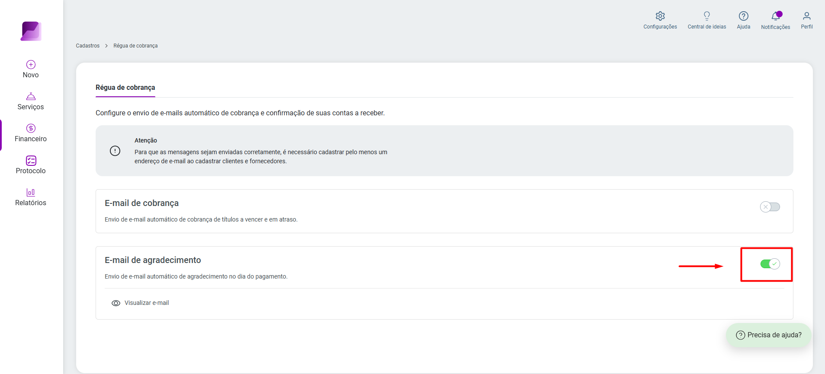Click Régua de cobrança breadcrumb item
The width and height of the screenshot is (825, 374).
(x=135, y=46)
